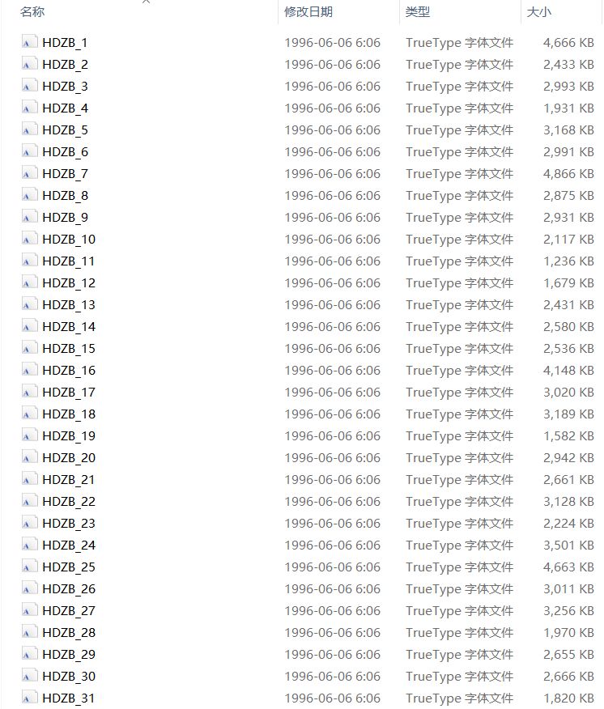The width and height of the screenshot is (604, 709).
Task: Click HDZB_18 row's TrueType 字体文件 type
Action: tap(459, 414)
